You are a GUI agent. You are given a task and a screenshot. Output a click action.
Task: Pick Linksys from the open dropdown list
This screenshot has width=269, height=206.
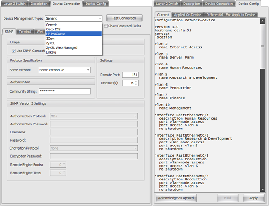[x=52, y=52]
